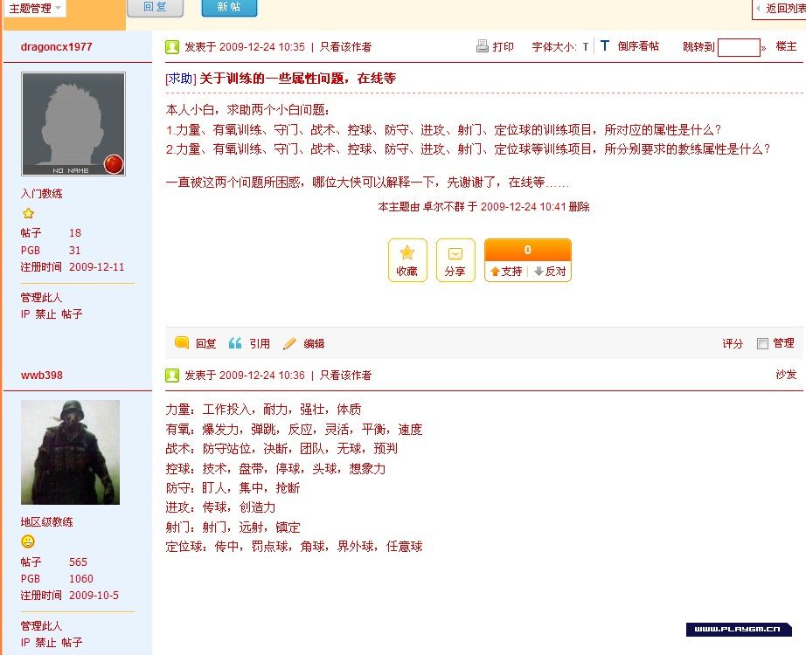The image size is (806, 655).
Task: Open the wwb398 user profile link
Action: [x=41, y=376]
